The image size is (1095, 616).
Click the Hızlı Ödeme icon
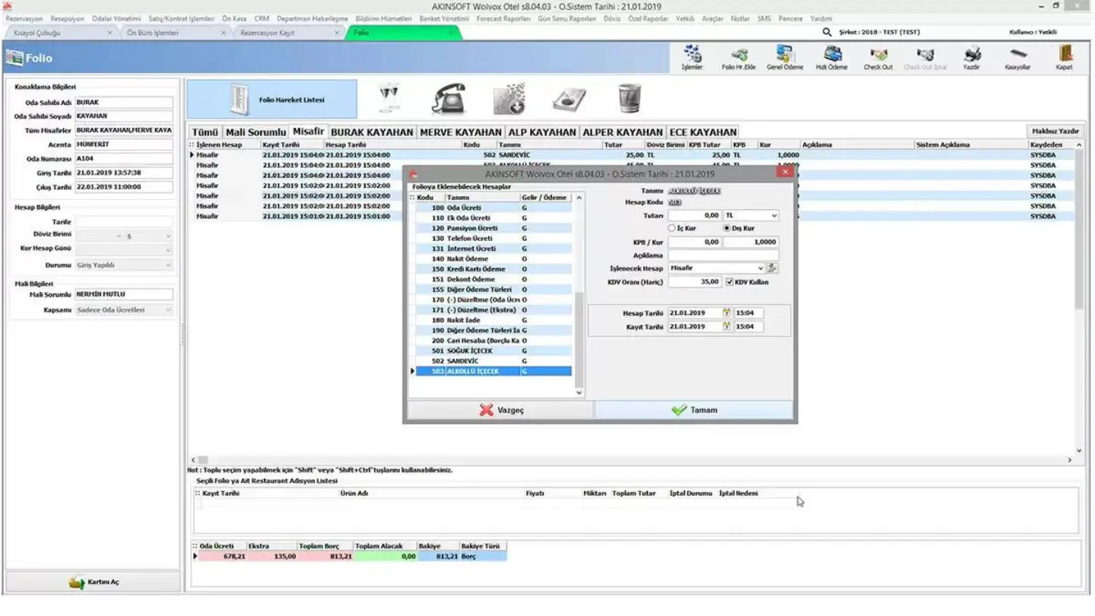tap(832, 57)
